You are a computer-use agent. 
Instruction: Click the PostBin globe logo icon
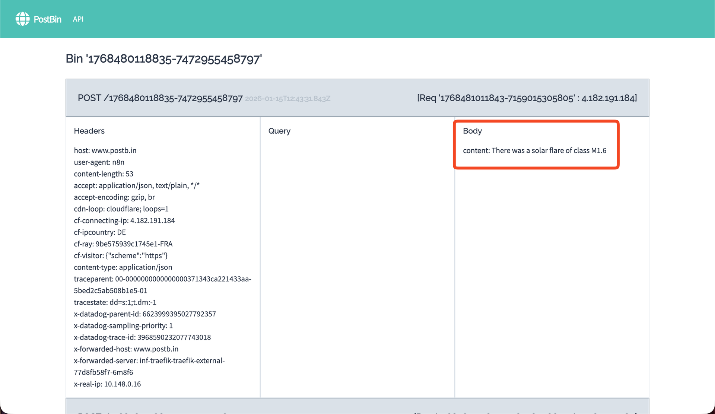click(22, 19)
